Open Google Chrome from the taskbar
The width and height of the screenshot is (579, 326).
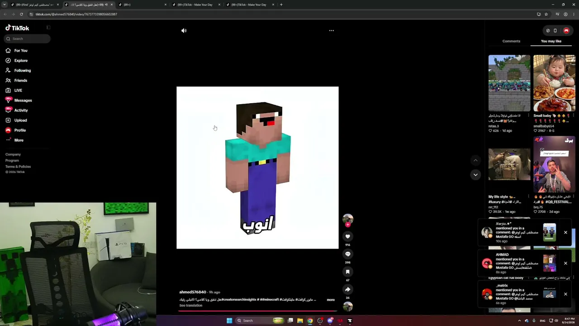[x=310, y=321]
